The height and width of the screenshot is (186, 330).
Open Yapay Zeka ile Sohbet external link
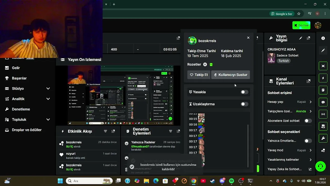point(310,169)
